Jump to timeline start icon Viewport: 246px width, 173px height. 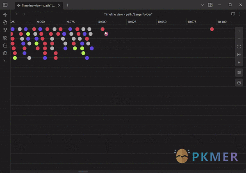coord(239,55)
